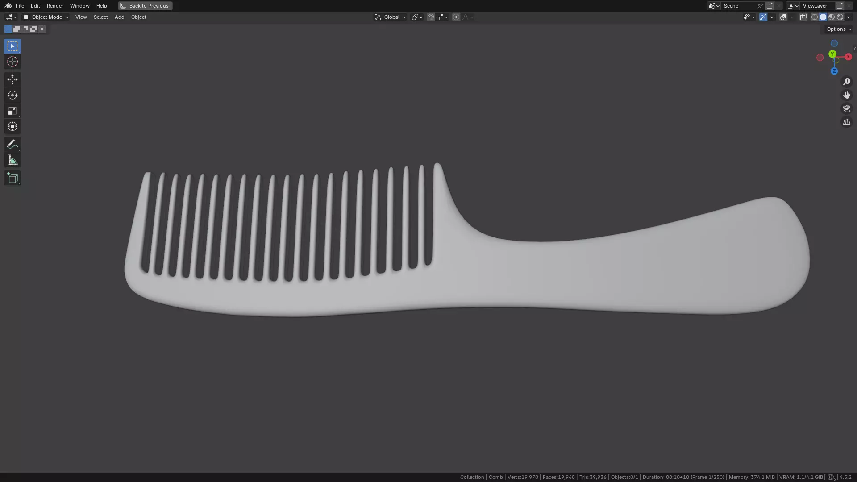Open object visibility filter dropdown
The image size is (857, 482).
click(749, 17)
